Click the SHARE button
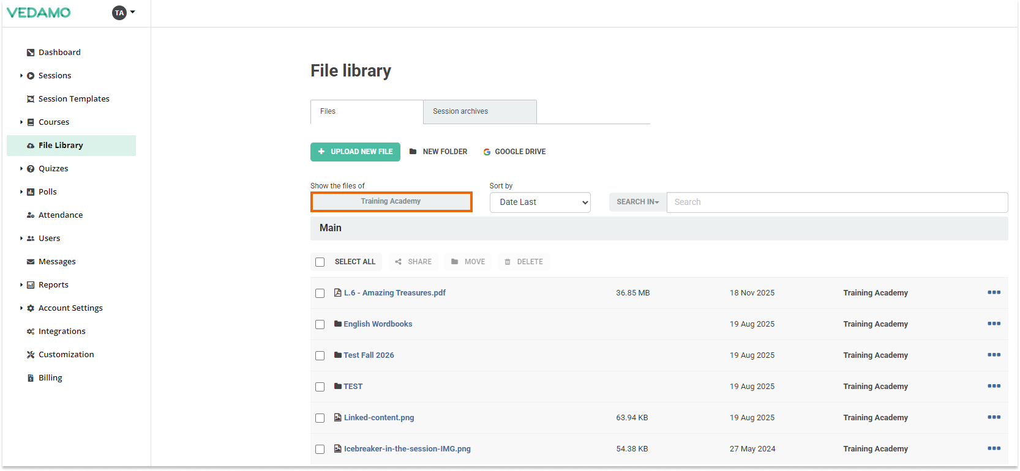 (x=413, y=262)
